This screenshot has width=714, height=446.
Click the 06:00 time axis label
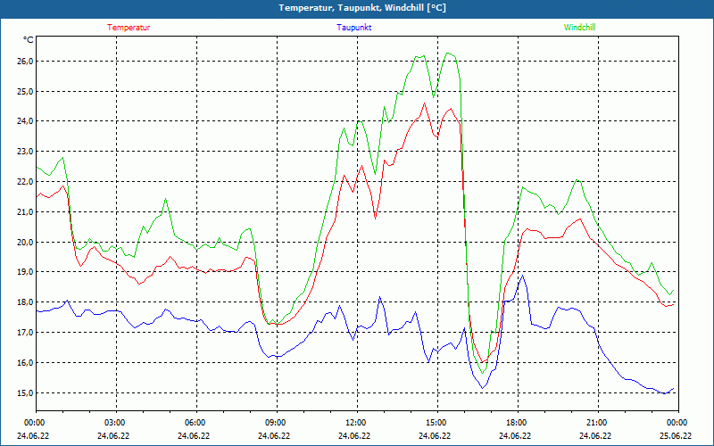tap(195, 422)
